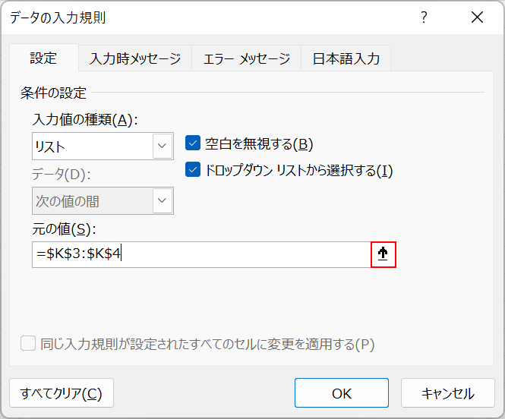Click the すべてクリア button

click(x=62, y=393)
